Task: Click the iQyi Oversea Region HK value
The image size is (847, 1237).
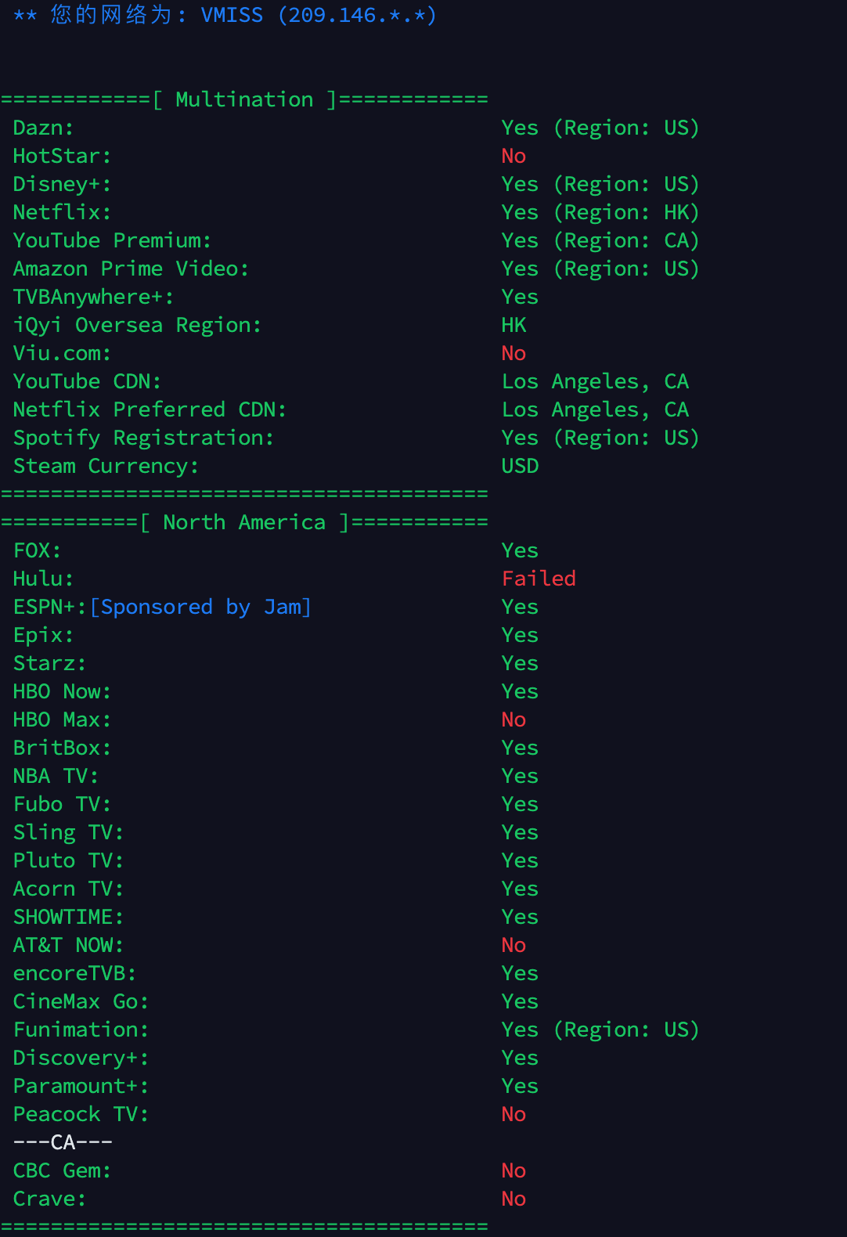Action: coord(514,326)
